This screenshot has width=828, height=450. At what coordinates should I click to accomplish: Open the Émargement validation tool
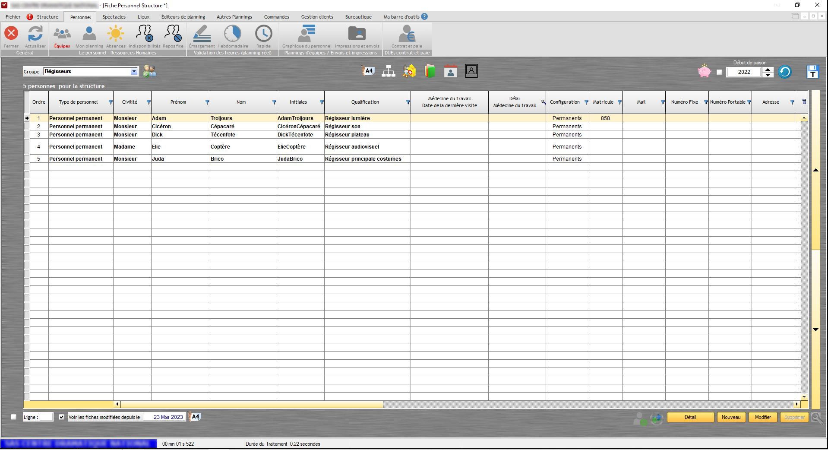[202, 33]
